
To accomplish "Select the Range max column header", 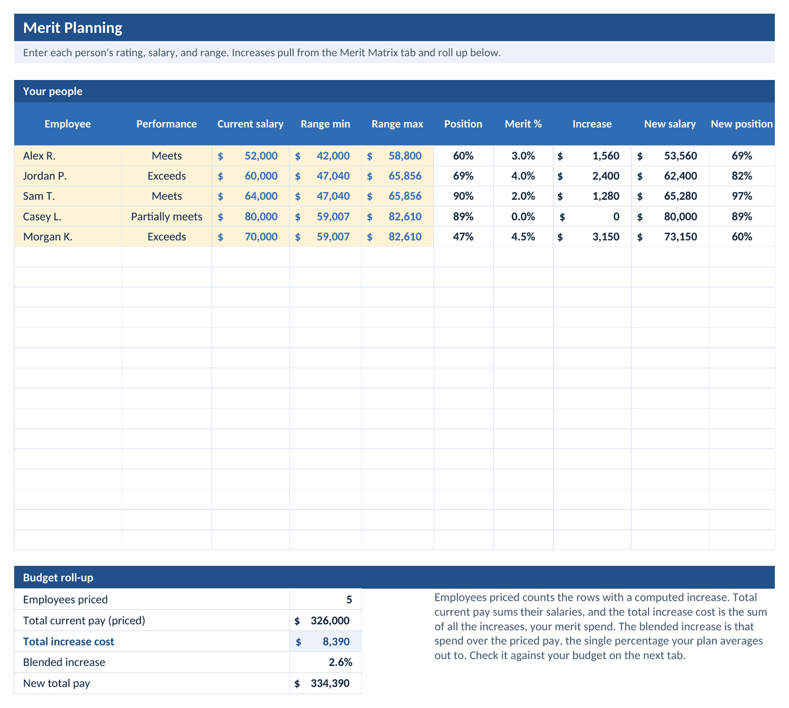I will pyautogui.click(x=398, y=124).
